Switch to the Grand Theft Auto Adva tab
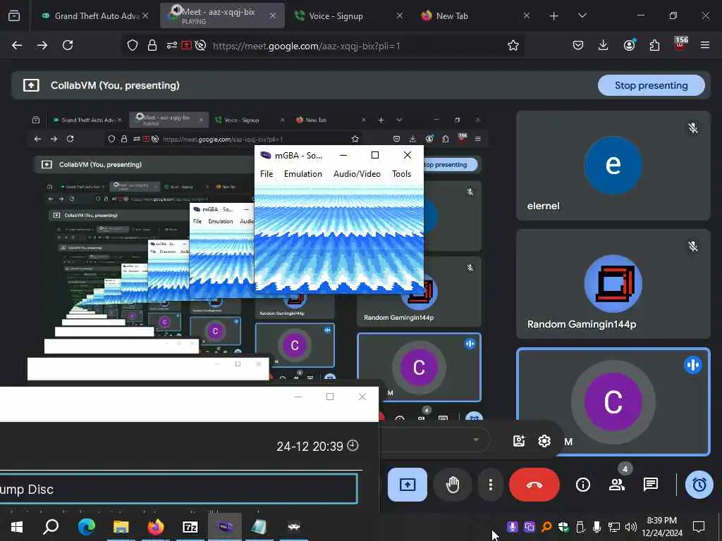This screenshot has height=541, width=722. [96, 15]
